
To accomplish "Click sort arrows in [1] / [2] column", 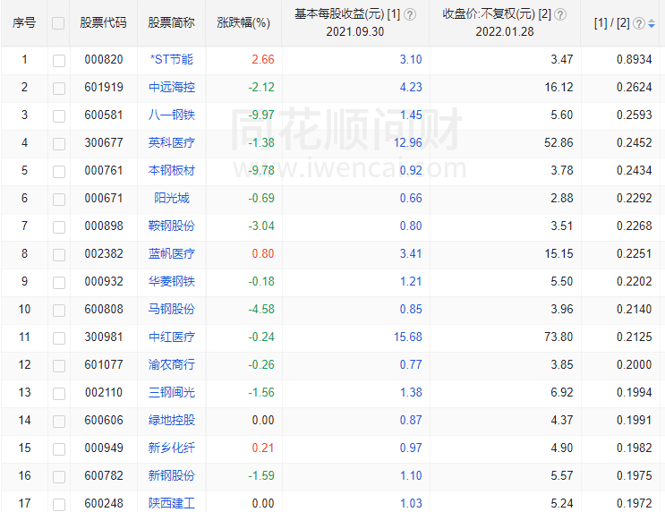I will [651, 23].
